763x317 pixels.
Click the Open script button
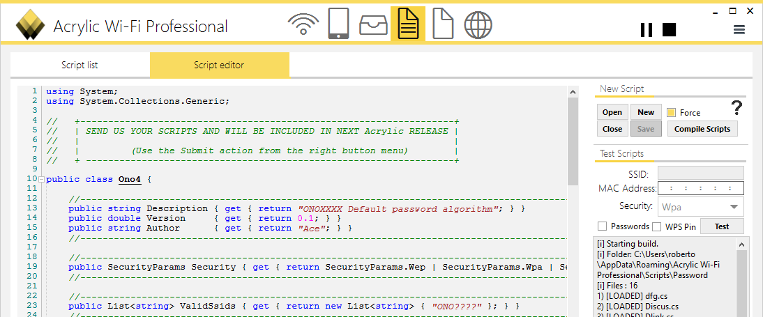(612, 112)
